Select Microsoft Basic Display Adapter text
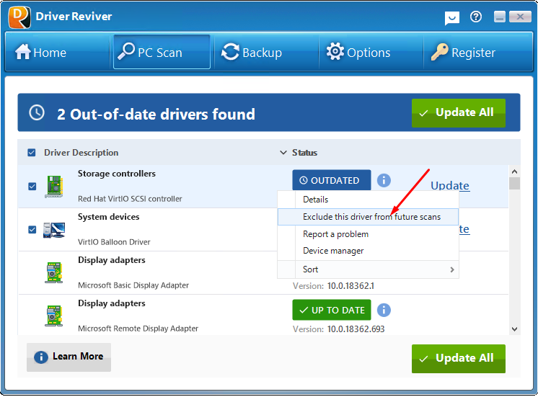 pos(133,285)
